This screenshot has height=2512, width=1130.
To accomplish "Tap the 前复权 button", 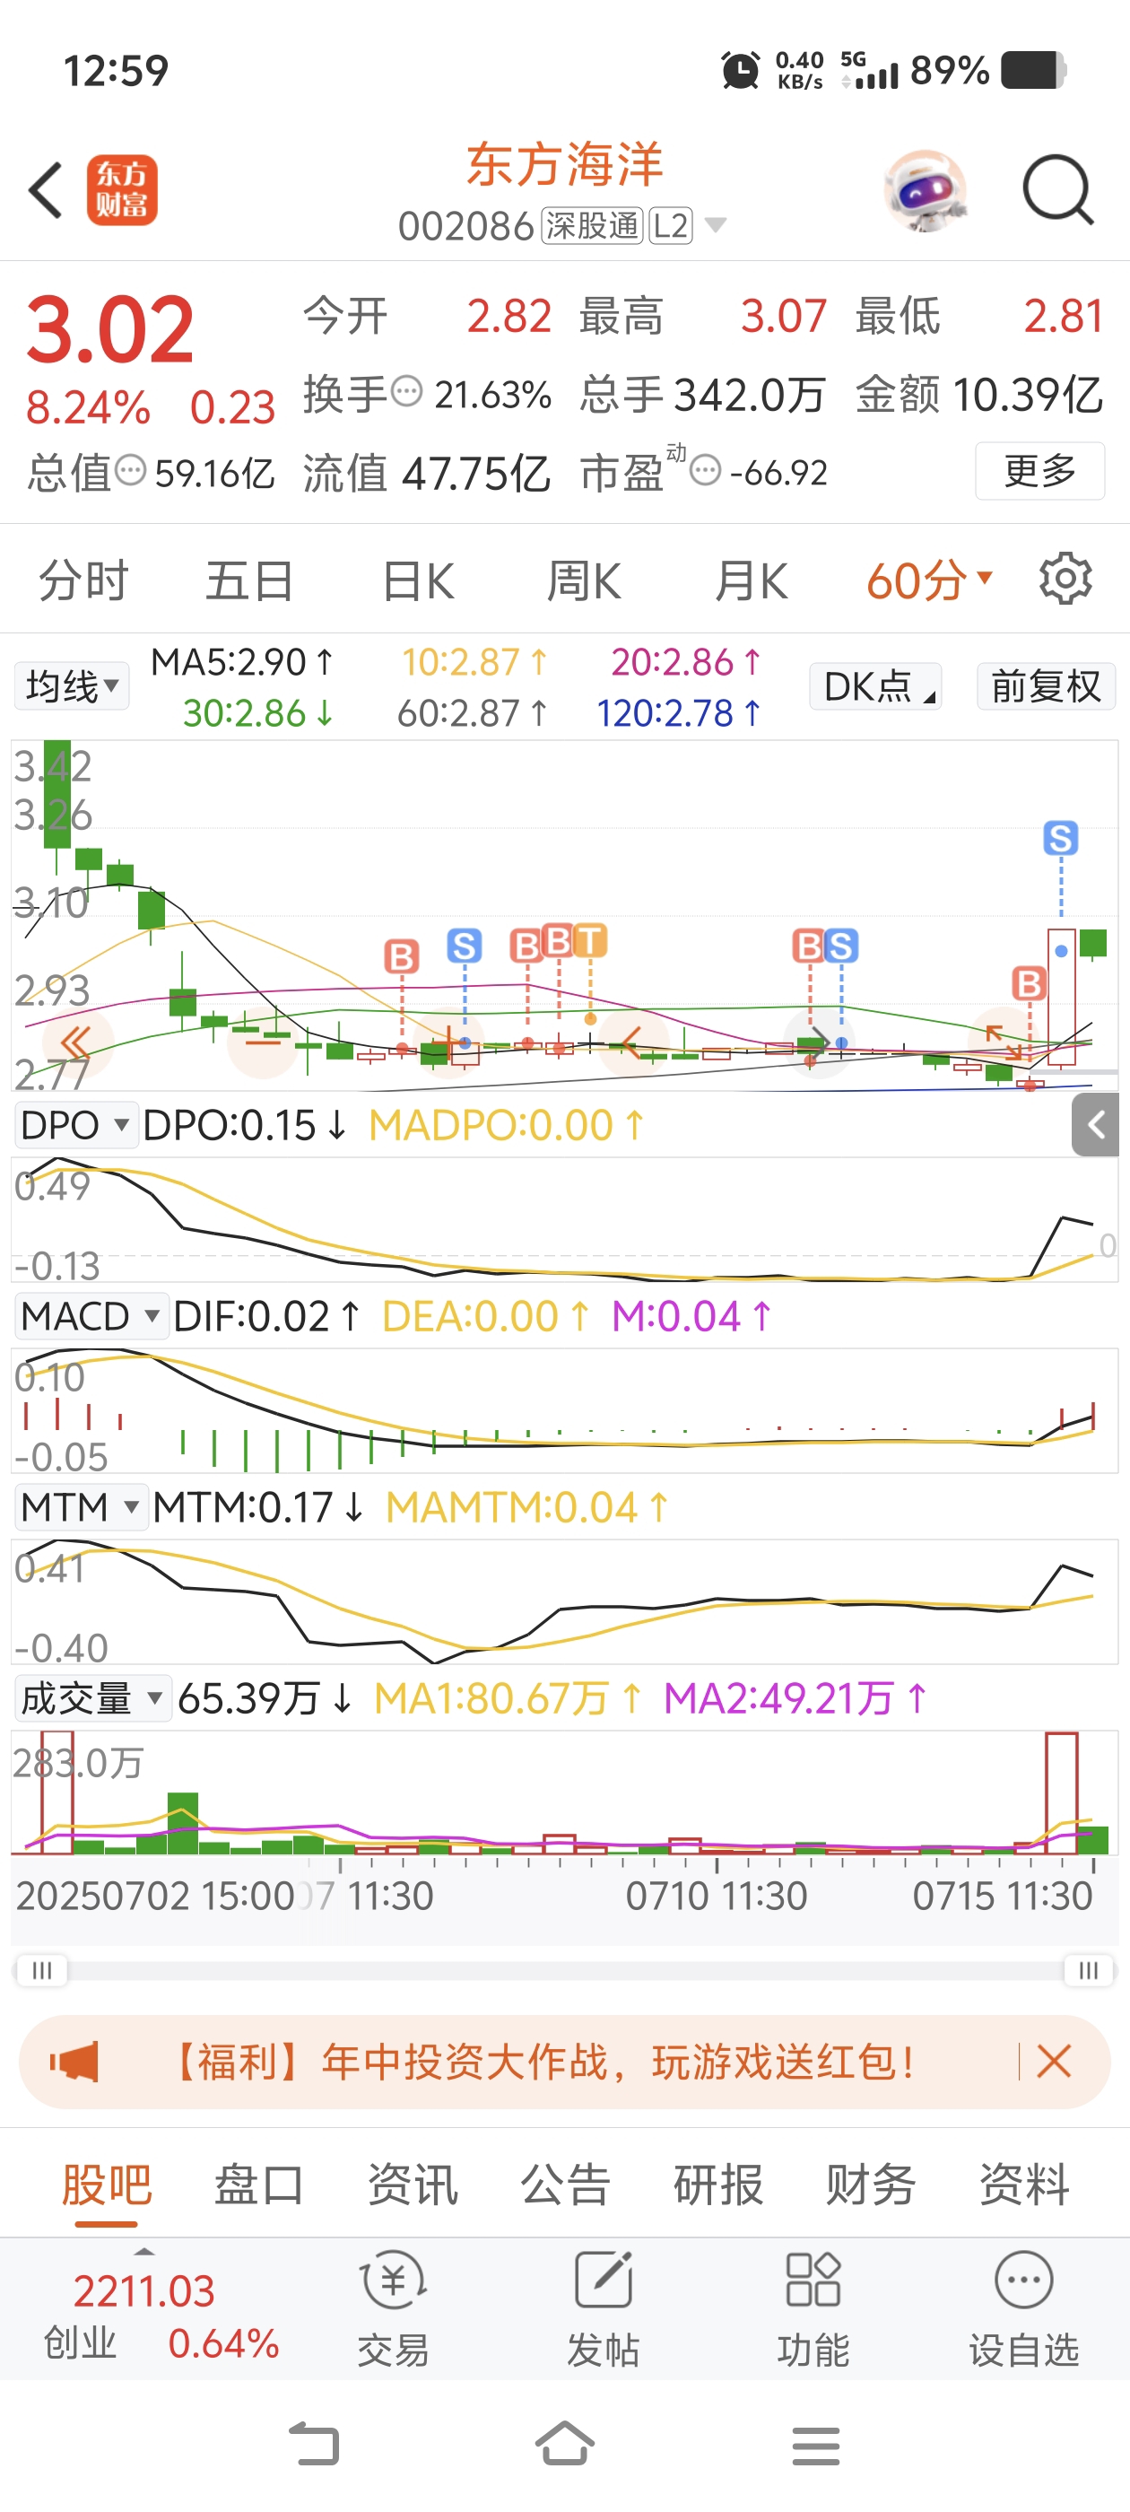I will (x=1047, y=686).
